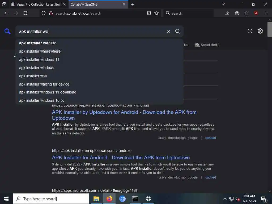Screen dimensions: 272x204
Task: Choose 'apk installer windows 11 download'
Action: tap(99, 92)
